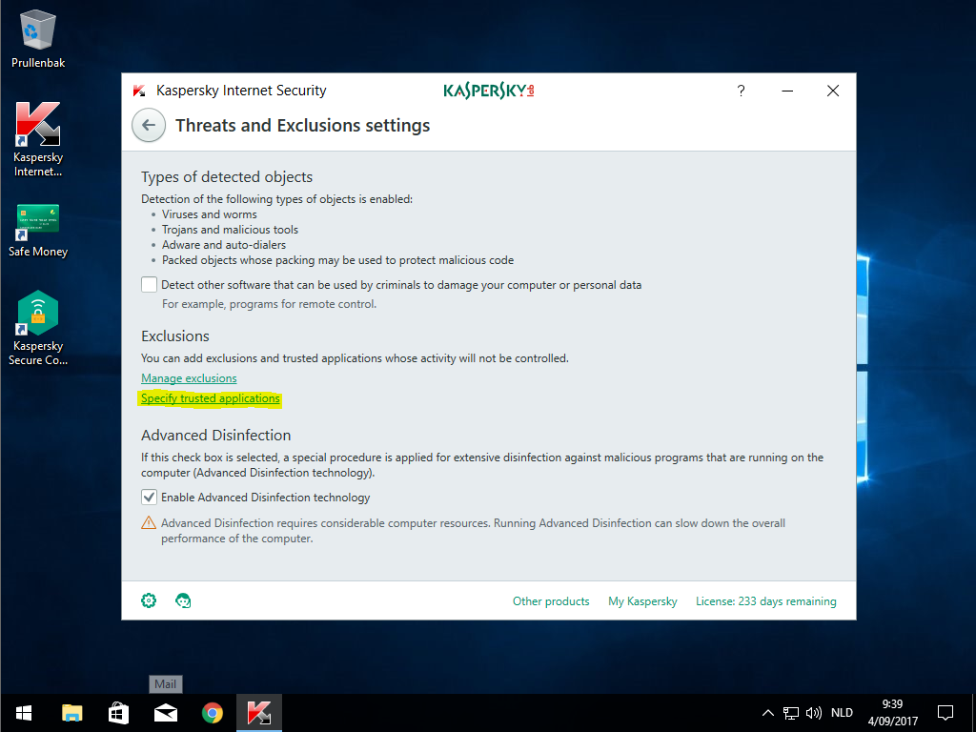The width and height of the screenshot is (976, 732).
Task: Enable detection of other criminal-use software
Action: [x=149, y=284]
